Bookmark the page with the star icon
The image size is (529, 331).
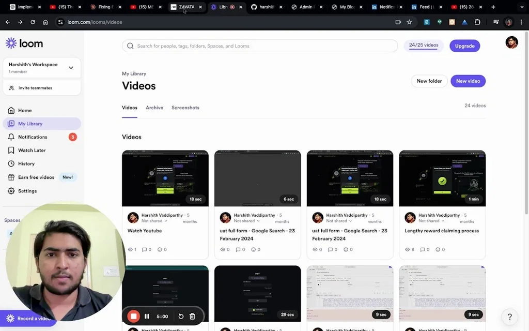click(x=410, y=22)
